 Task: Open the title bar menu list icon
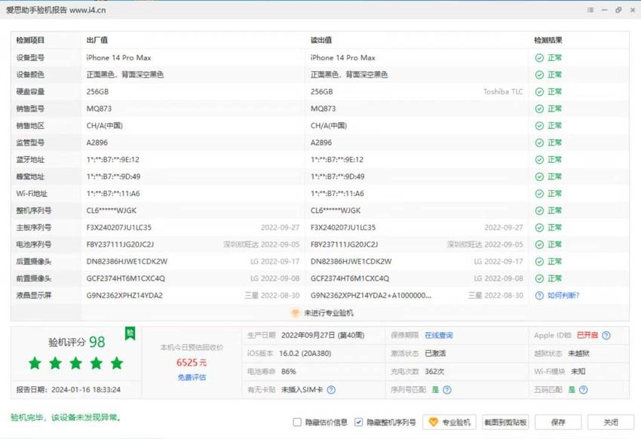pos(590,10)
